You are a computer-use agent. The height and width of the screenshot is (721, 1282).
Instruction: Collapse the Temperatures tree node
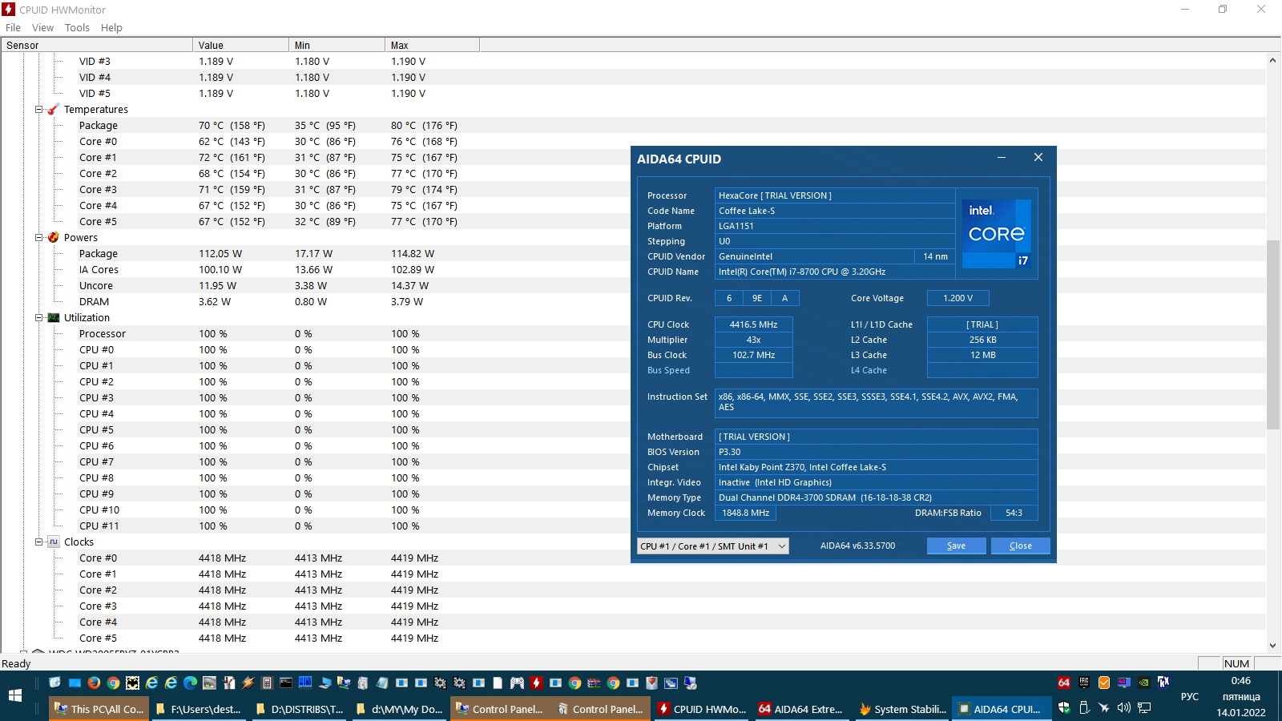38,110
